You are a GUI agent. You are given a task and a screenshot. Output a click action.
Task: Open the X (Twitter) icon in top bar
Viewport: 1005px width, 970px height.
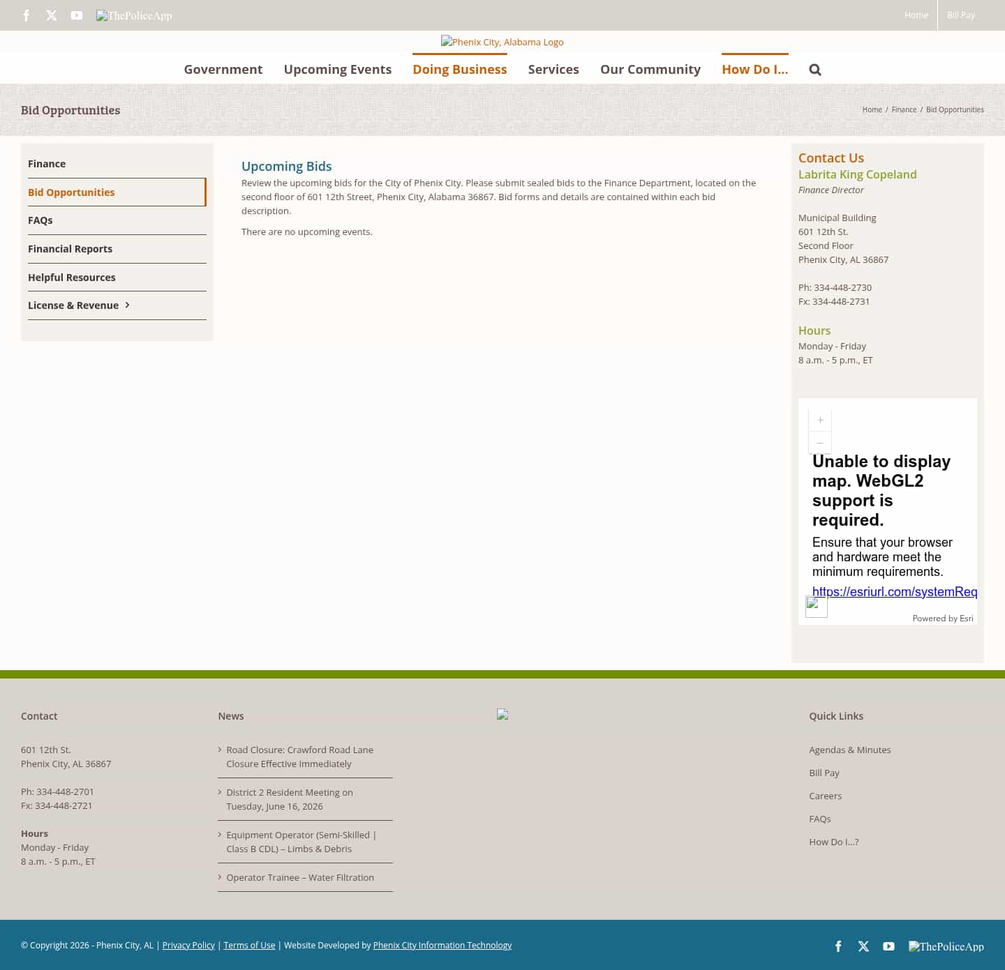(52, 15)
